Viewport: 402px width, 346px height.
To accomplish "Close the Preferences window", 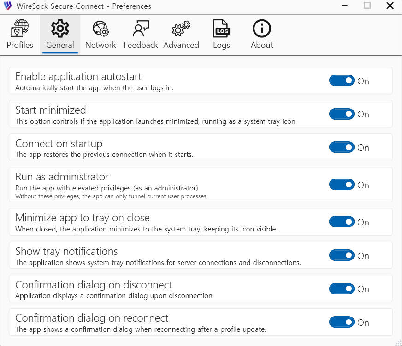I will click(390, 6).
